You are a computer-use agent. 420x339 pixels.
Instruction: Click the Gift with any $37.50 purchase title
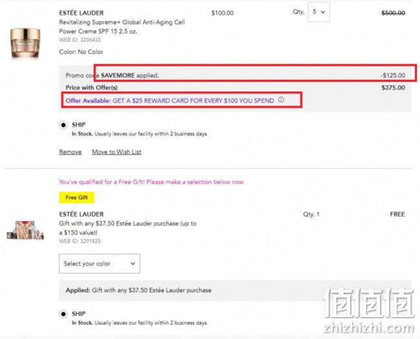[x=128, y=228]
